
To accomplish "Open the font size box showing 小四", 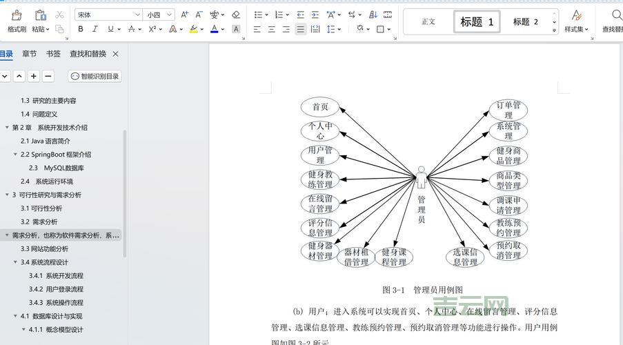I will tap(159, 14).
